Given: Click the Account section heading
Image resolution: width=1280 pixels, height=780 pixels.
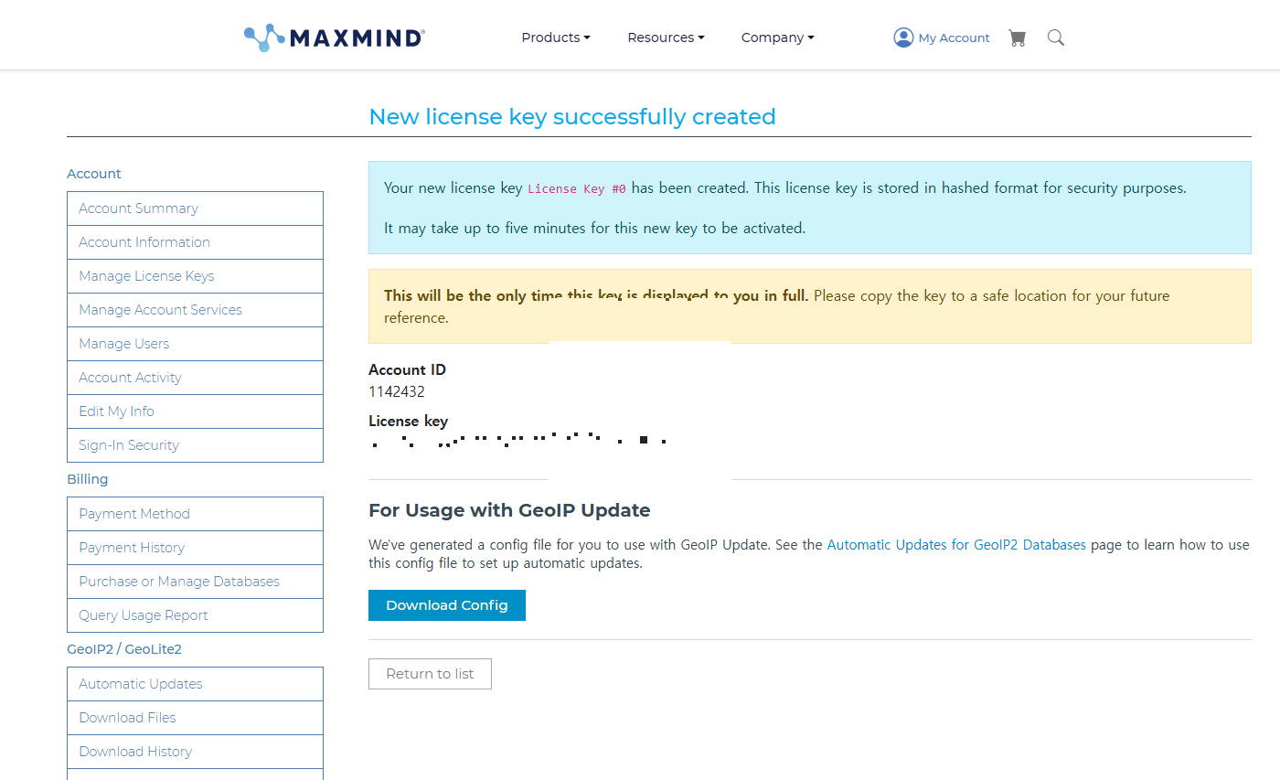Looking at the screenshot, I should click(x=94, y=174).
